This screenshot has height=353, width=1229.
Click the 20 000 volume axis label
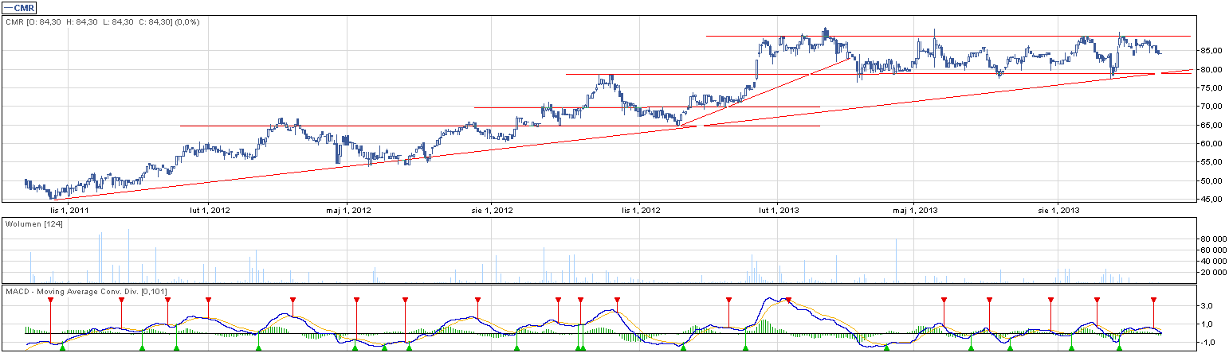(1213, 272)
